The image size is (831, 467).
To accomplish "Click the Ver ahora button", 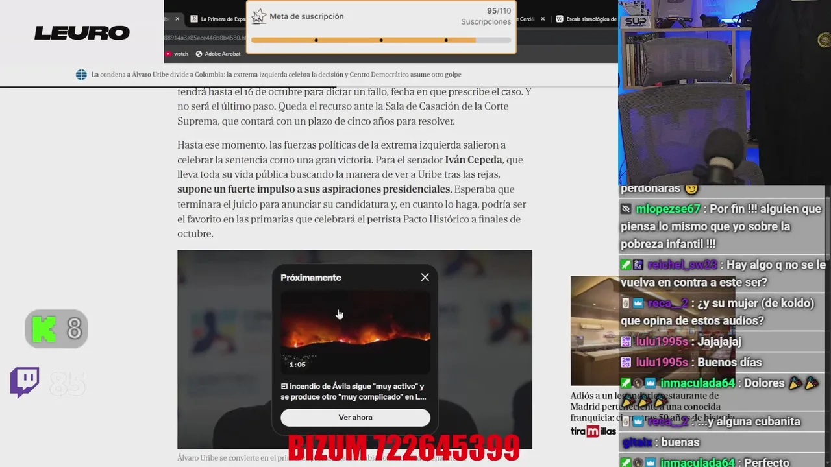I will tap(355, 418).
